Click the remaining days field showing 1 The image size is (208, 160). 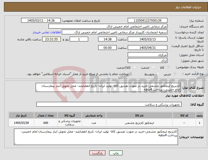[x=79, y=39]
